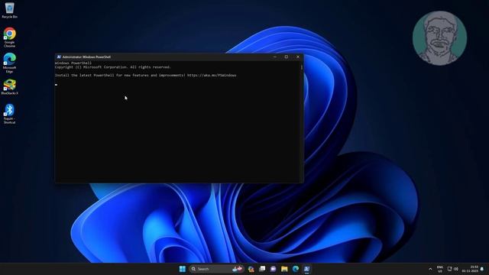Select the BlueStacks X desktop shortcut
Screen dimensions: 489x275
pyautogui.click(x=10, y=87)
